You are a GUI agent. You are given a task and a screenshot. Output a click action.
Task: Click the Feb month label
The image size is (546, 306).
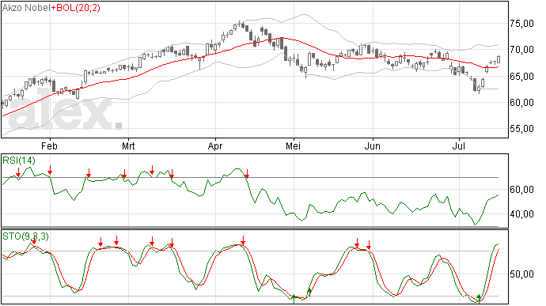pyautogui.click(x=49, y=145)
